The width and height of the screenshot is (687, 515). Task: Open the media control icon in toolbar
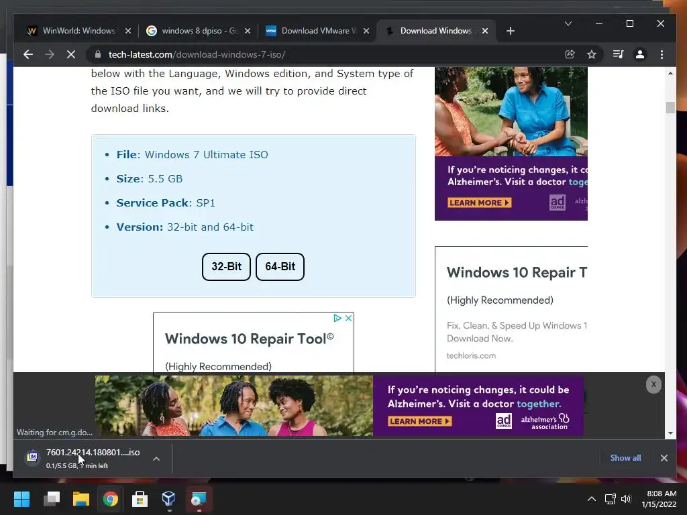(x=618, y=54)
